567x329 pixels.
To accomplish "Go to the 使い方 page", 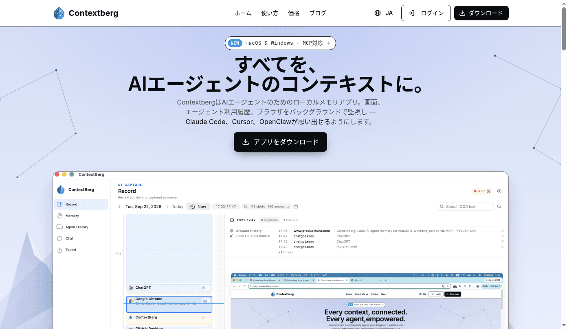I will click(270, 13).
